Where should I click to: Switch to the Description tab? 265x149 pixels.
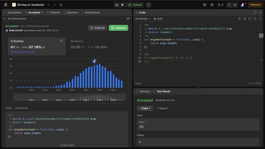(x=13, y=12)
